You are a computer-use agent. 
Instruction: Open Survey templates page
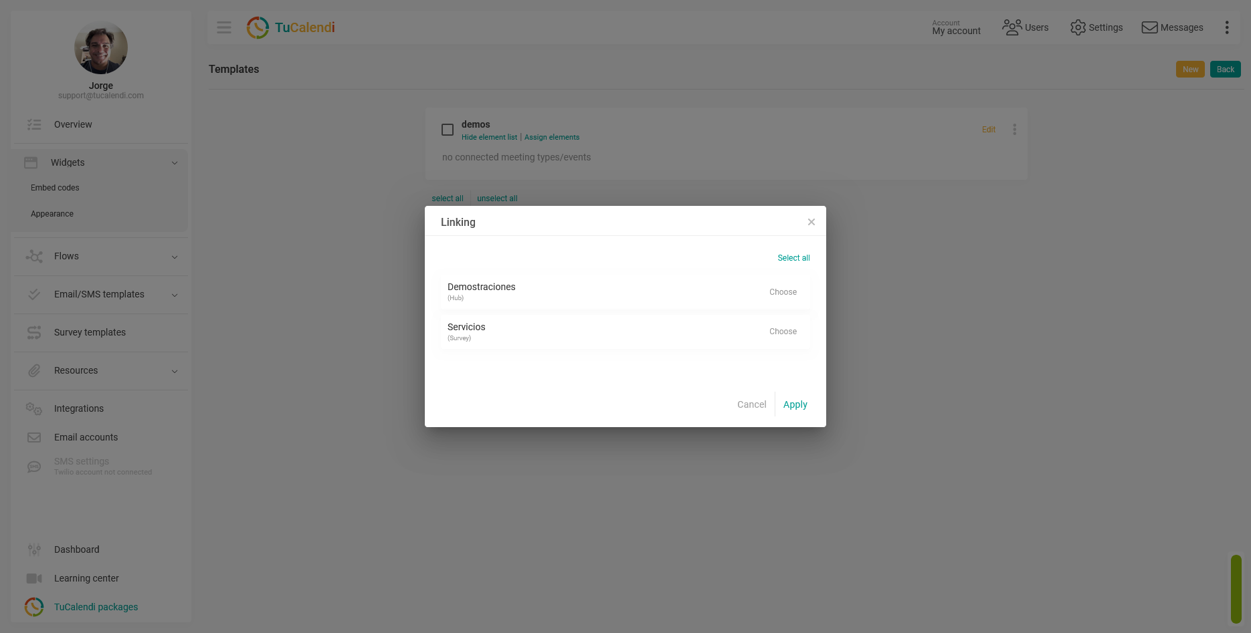[90, 332]
